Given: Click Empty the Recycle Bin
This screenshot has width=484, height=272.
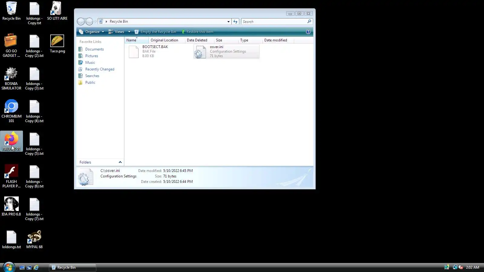Looking at the screenshot, I should pyautogui.click(x=155, y=32).
